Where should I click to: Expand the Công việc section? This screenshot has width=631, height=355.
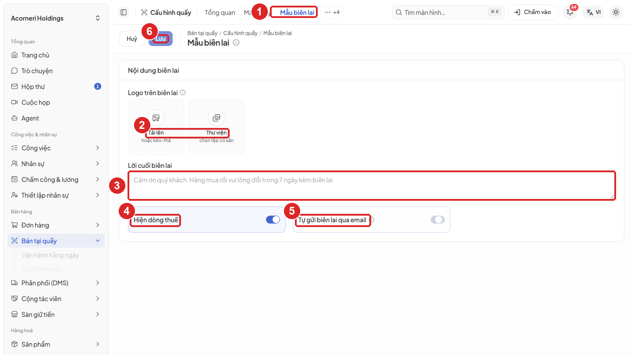click(56, 148)
